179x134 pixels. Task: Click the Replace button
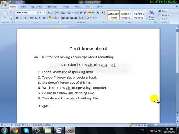point(164,15)
